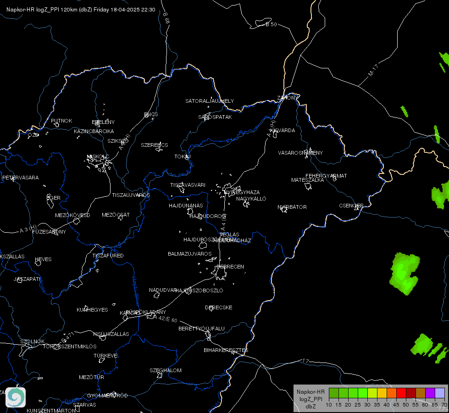Click the dark green 10-15 dBZ legend swatch
The width and height of the screenshot is (449, 413).
tap(333, 393)
